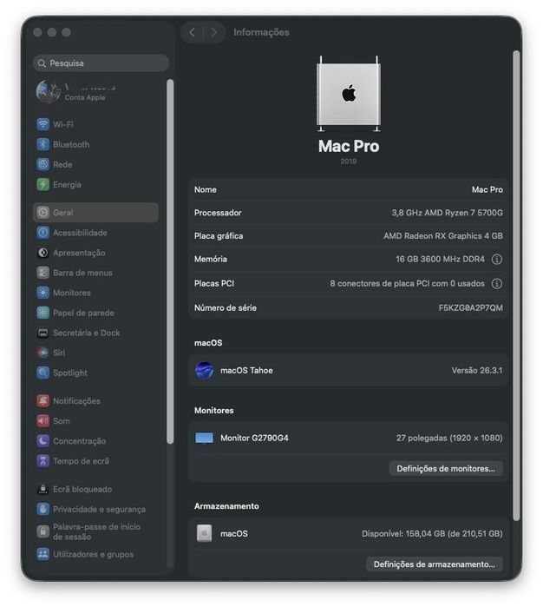Select the Geral gear icon
This screenshot has width=543, height=607.
(x=43, y=213)
